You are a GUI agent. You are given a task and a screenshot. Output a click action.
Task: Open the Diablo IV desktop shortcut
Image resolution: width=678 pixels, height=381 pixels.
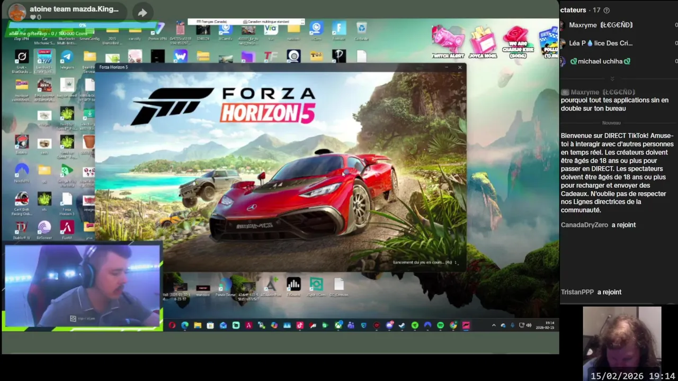[21, 230]
